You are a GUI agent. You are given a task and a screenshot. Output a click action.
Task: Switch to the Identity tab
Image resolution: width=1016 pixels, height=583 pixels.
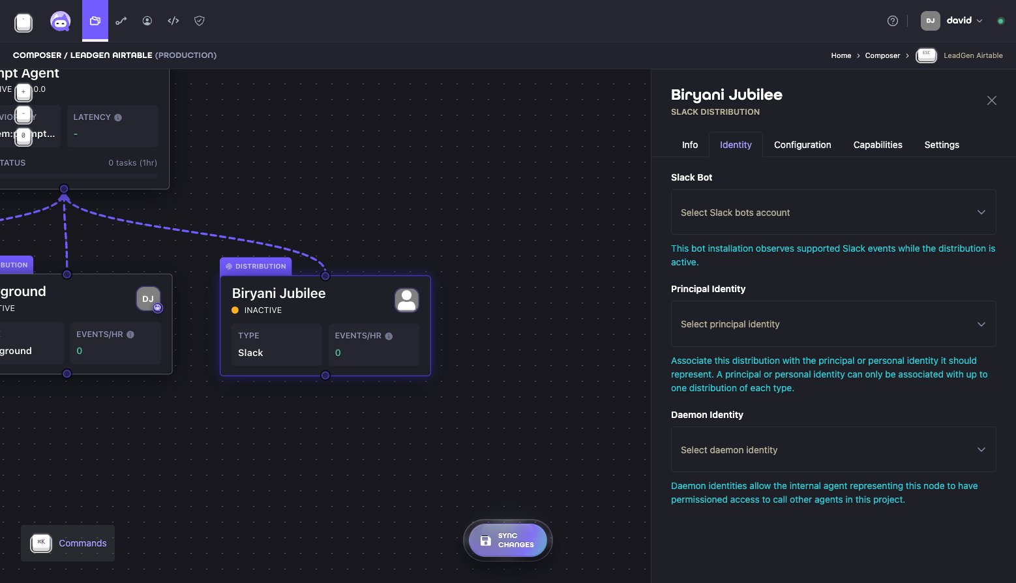pyautogui.click(x=736, y=145)
